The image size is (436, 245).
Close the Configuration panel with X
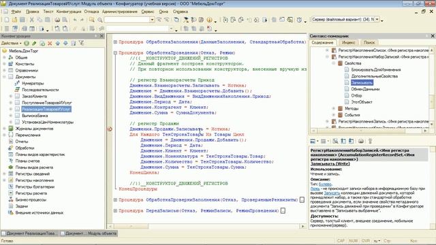102,36
